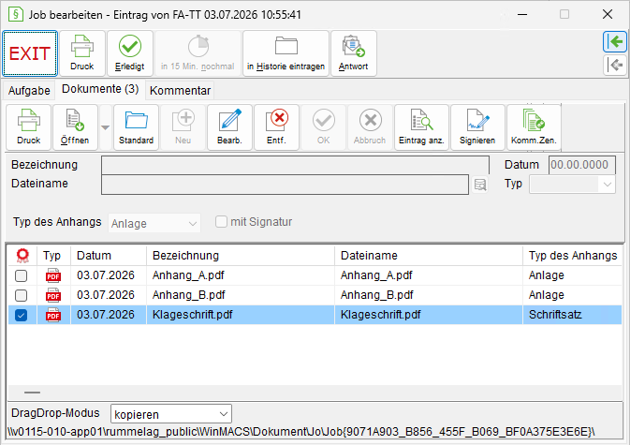Click the top toolbar Druck button

[82, 53]
